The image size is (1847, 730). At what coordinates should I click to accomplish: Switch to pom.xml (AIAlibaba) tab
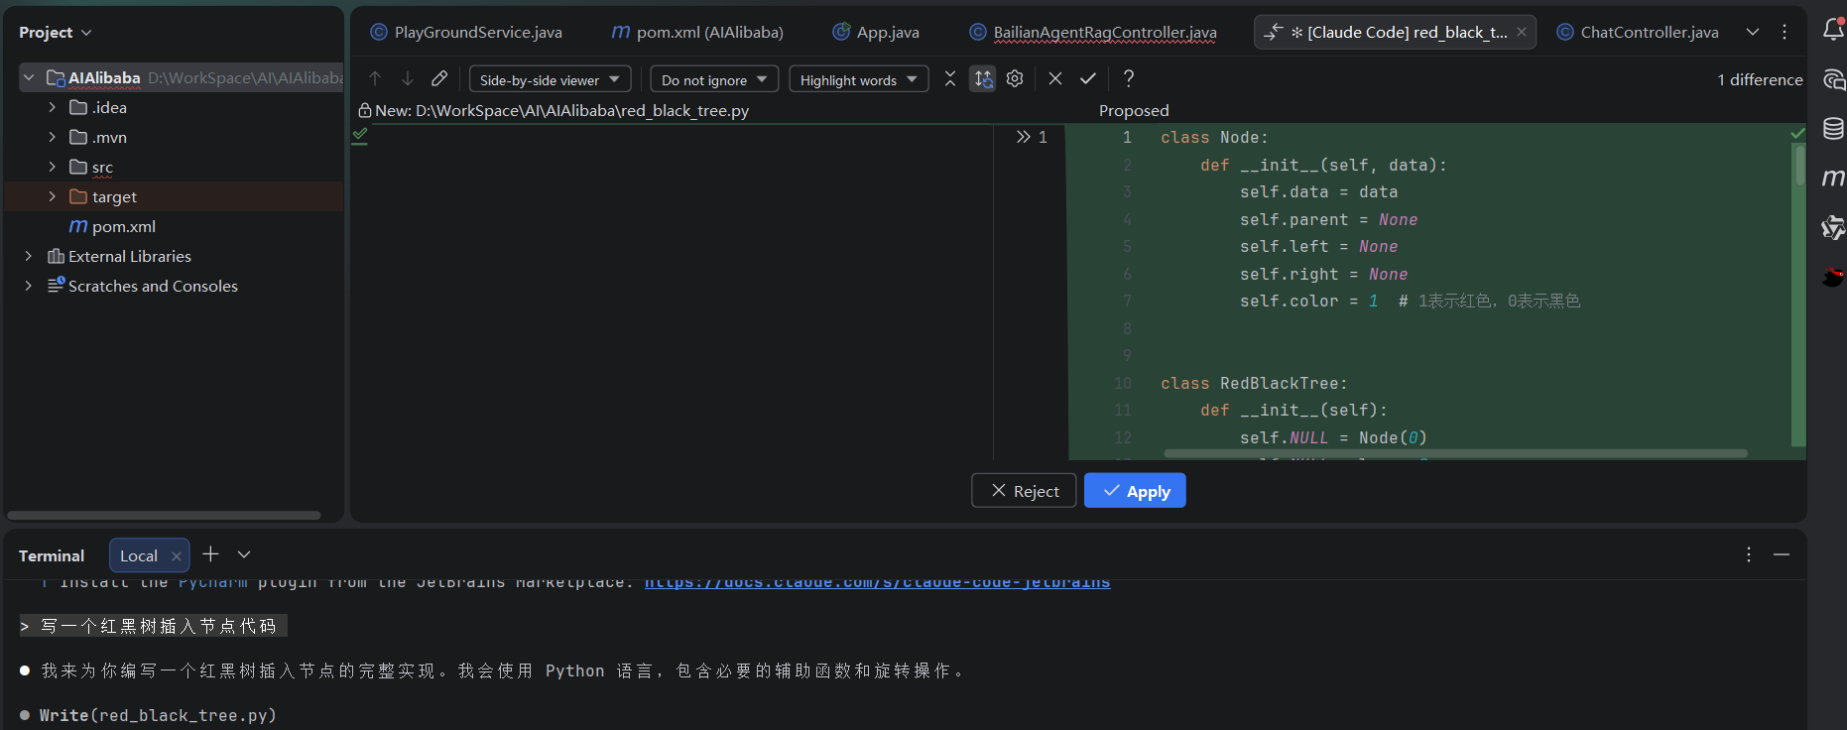(697, 32)
